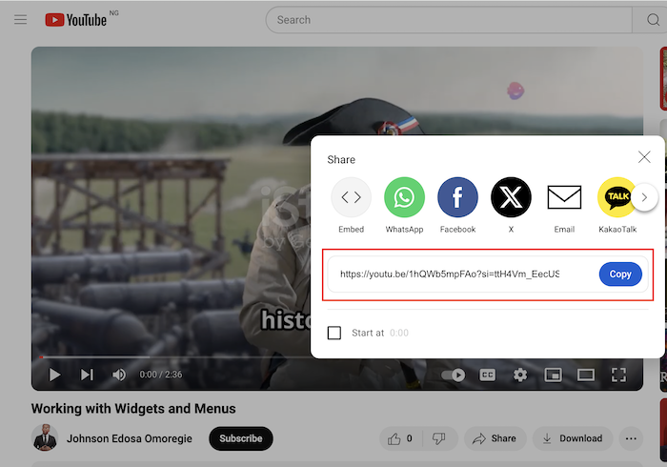Like the video
This screenshot has height=467, width=667.
click(400, 438)
